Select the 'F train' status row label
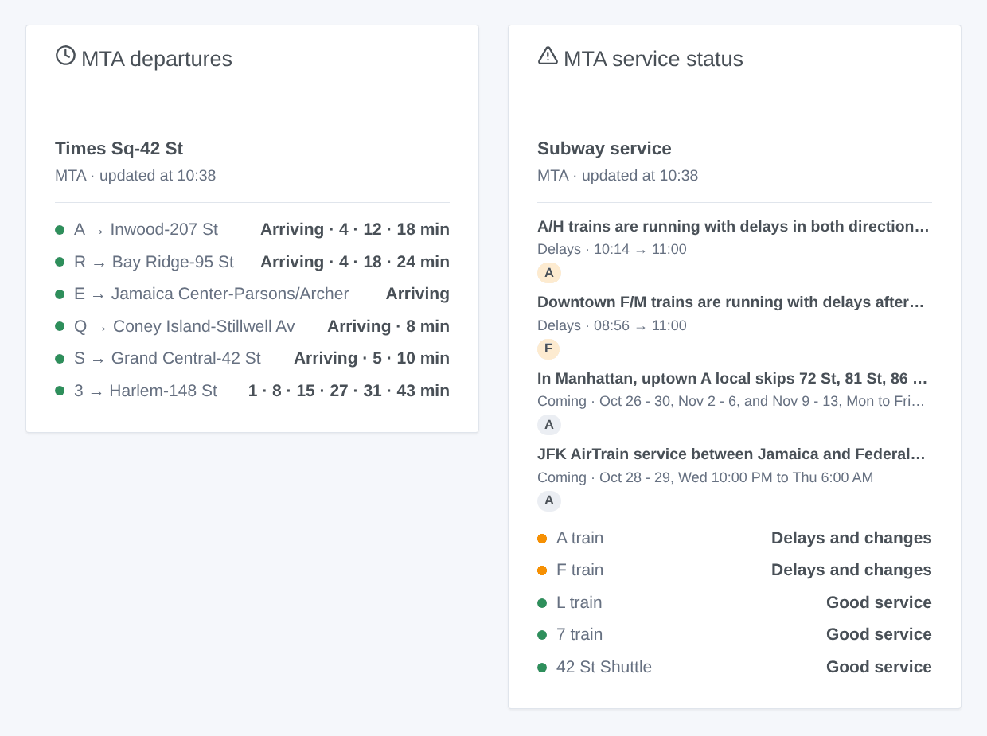Screen dimensions: 987x736 click(580, 570)
